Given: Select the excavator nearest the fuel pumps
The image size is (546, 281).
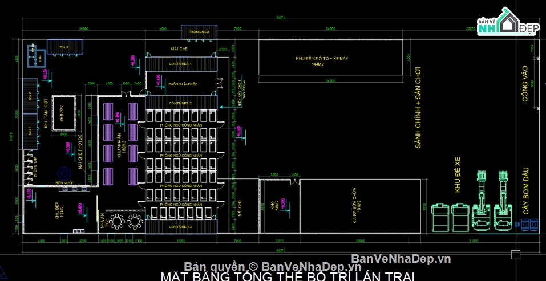Looking at the screenshot, I should click(x=503, y=200).
